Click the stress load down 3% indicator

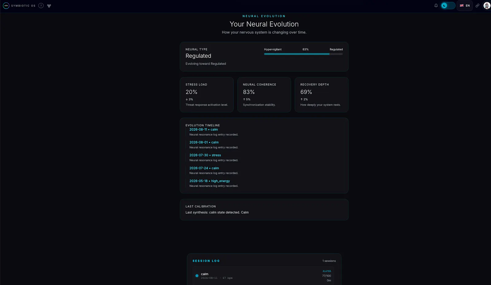189,99
